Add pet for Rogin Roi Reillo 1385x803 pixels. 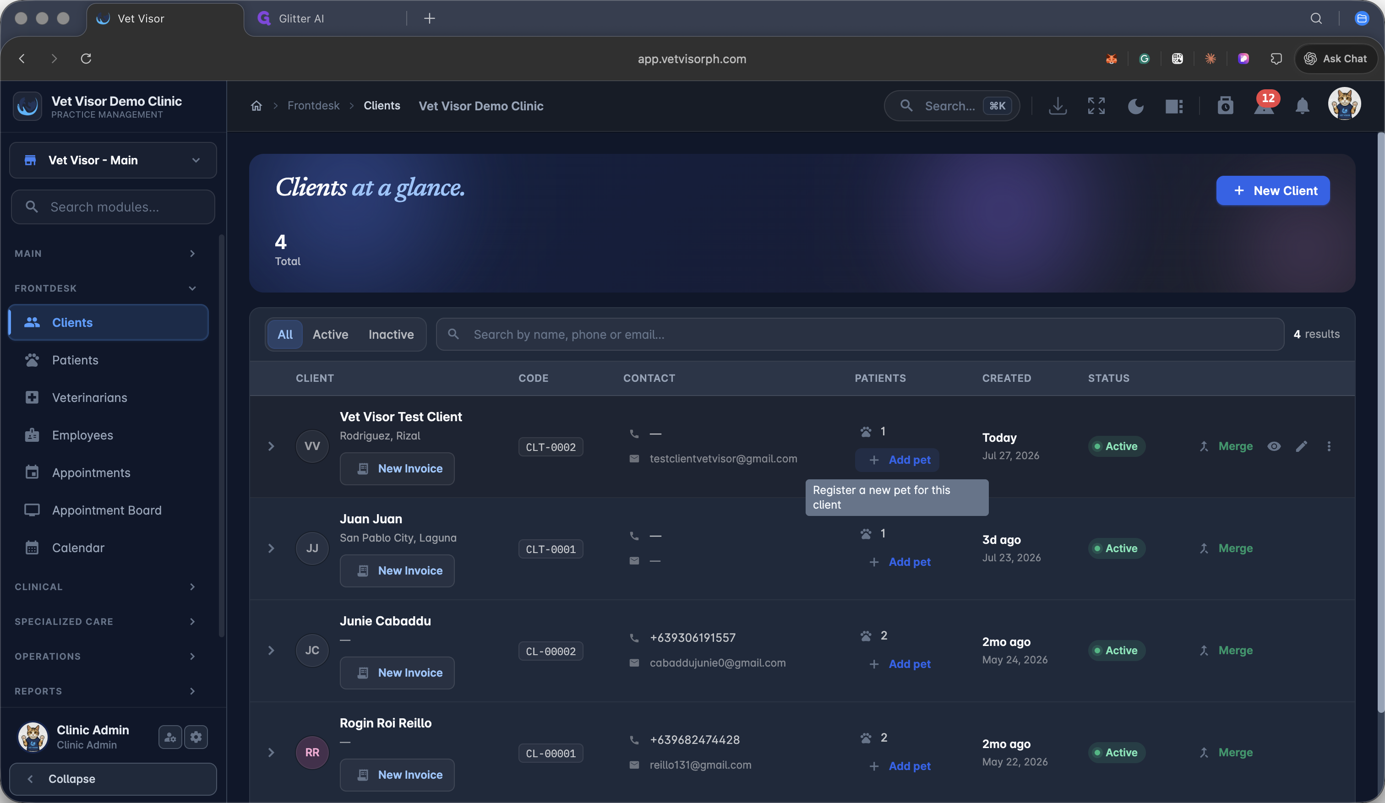coord(897,766)
